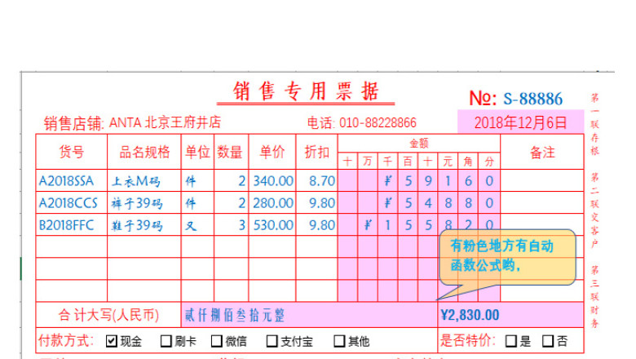Click the 单位 column header

197,152
